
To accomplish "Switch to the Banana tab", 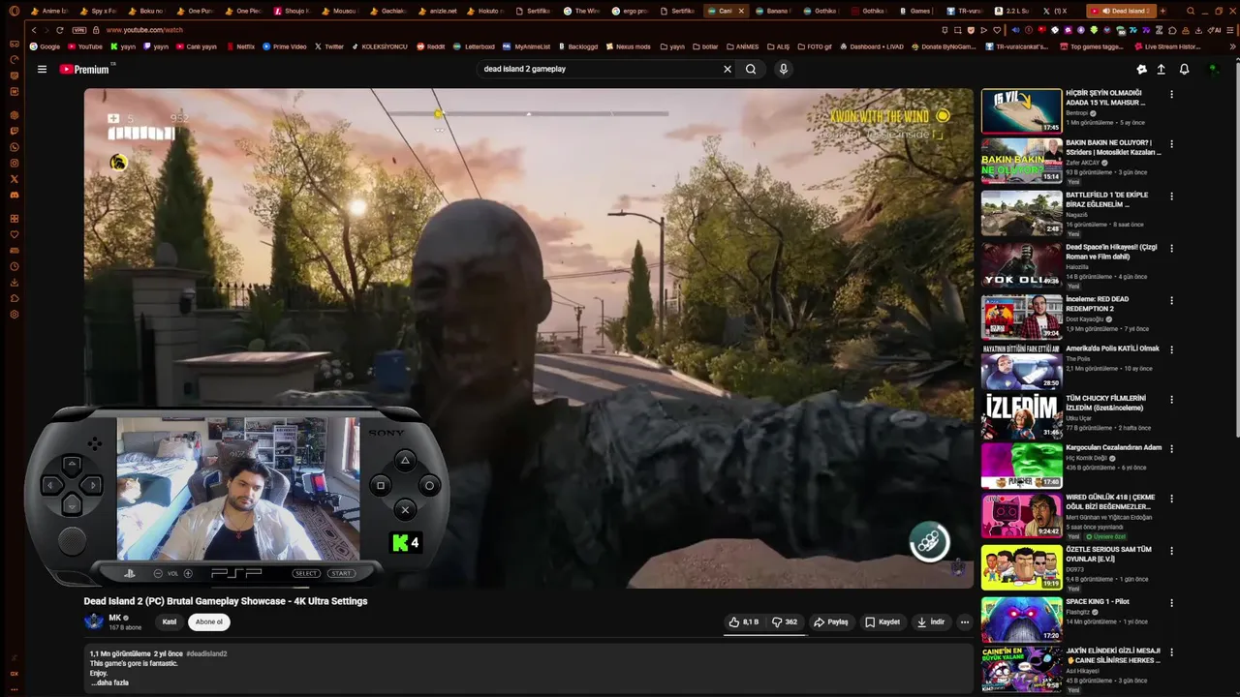I will [x=775, y=11].
